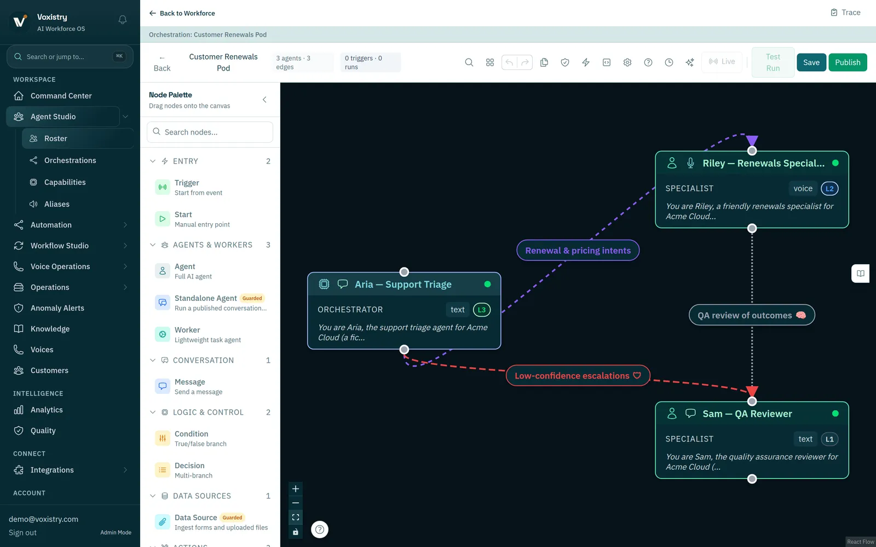The height and width of the screenshot is (547, 876).
Task: Start a Test Run
Action: pyautogui.click(x=773, y=62)
